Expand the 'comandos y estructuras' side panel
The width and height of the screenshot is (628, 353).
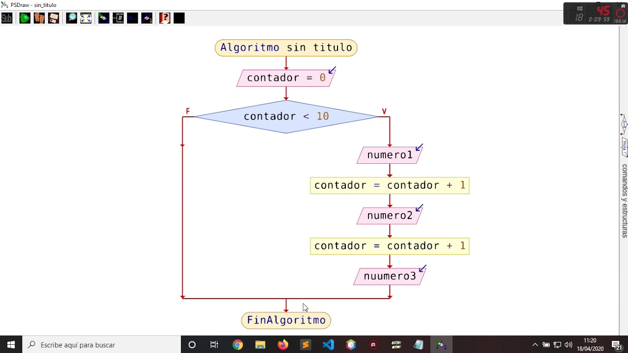coord(624,201)
